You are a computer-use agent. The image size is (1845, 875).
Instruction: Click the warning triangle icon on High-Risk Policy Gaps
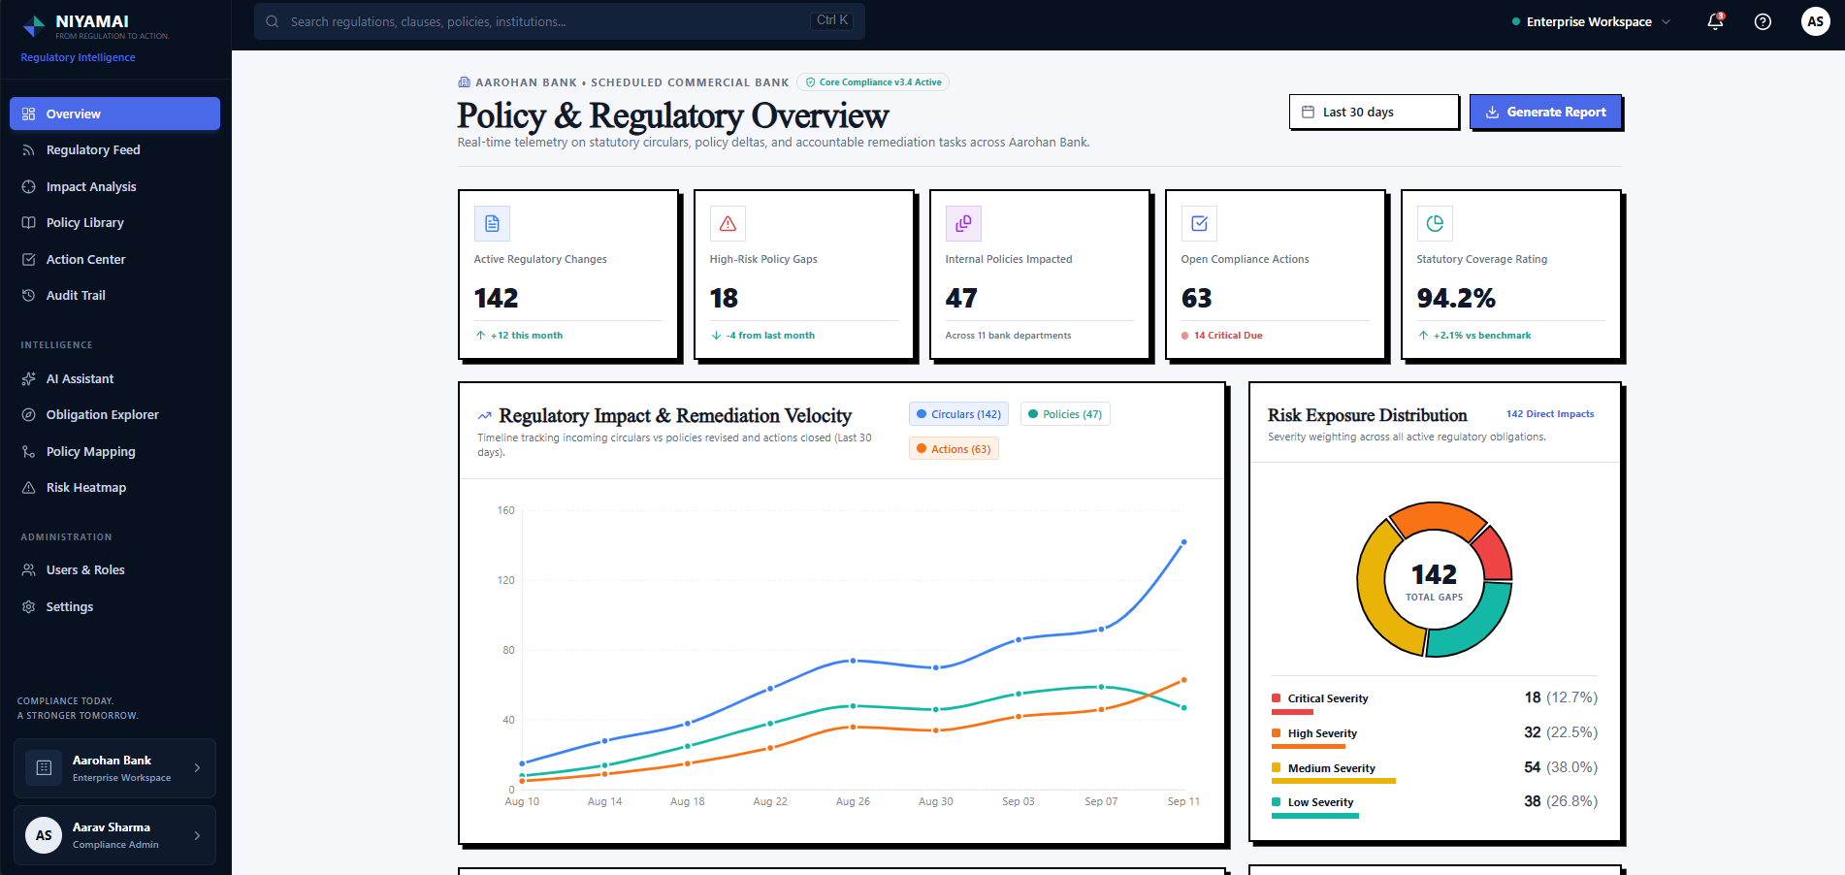(728, 223)
